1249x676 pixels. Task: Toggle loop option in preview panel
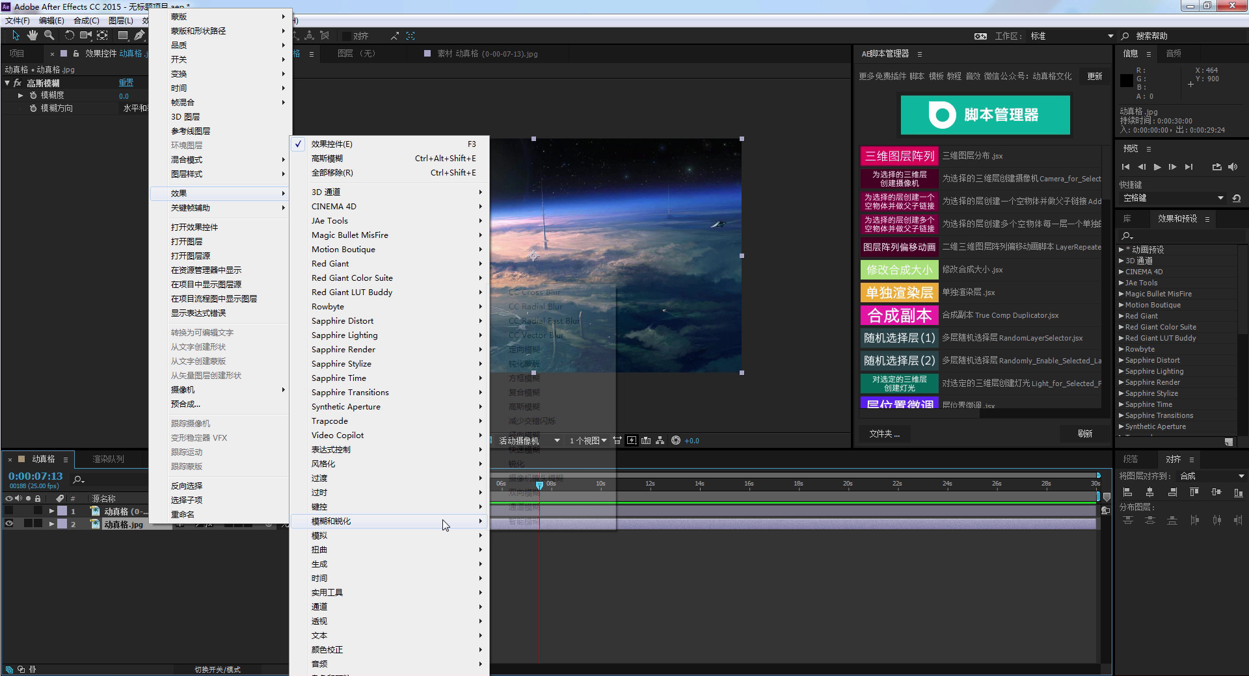tap(1216, 167)
